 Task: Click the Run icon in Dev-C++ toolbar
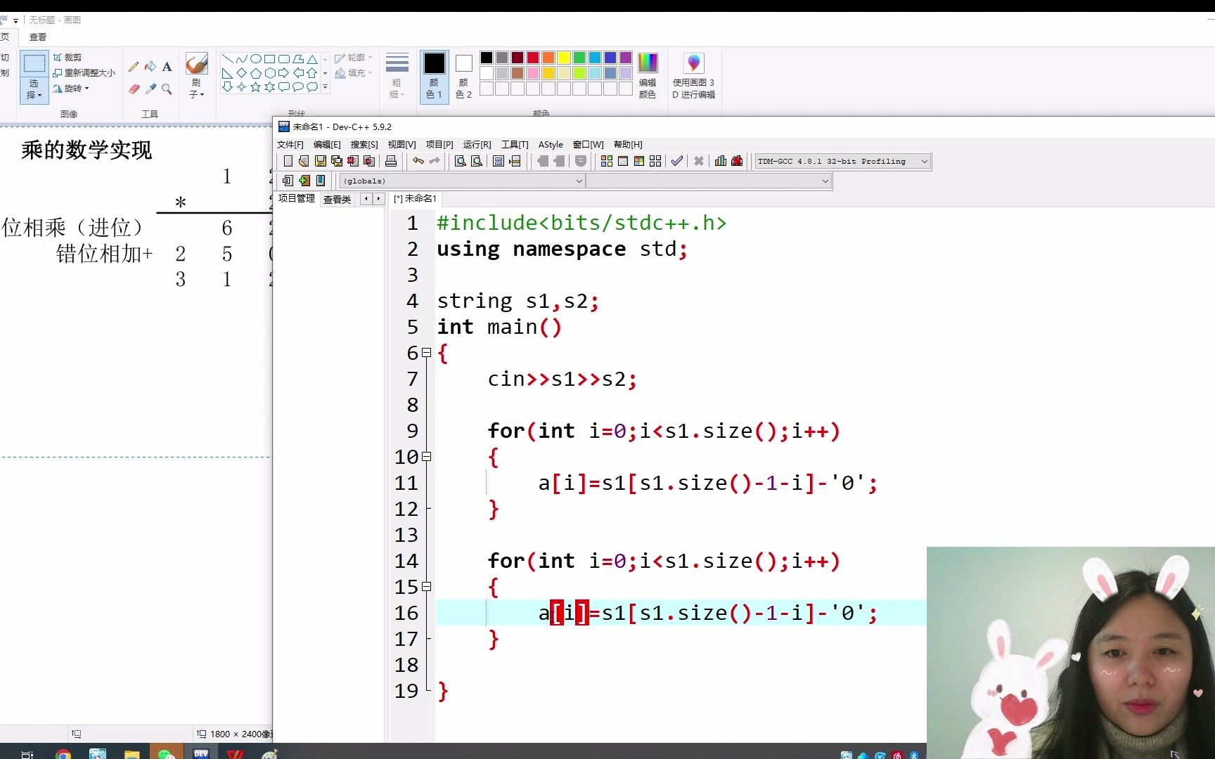[623, 161]
